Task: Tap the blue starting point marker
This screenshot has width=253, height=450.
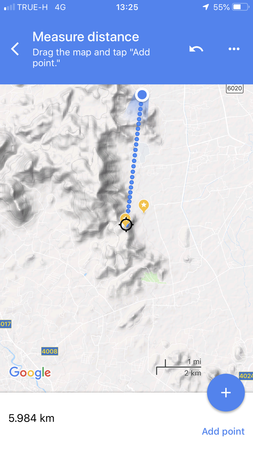Action: tap(142, 95)
